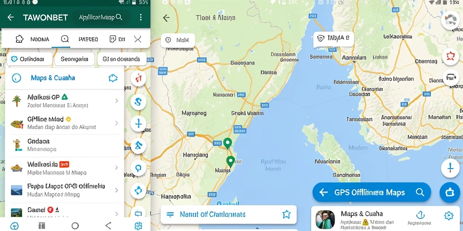The image size is (463, 231).
Task: Tap the Android home circle button
Action: (76, 226)
